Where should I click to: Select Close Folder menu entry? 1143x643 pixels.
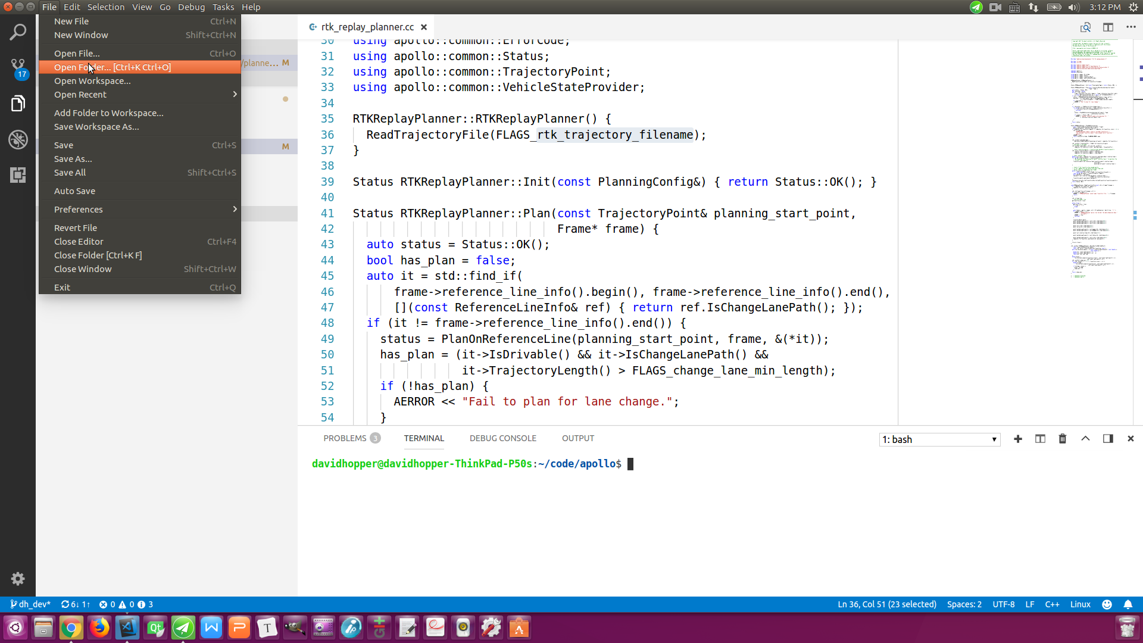pos(140,255)
